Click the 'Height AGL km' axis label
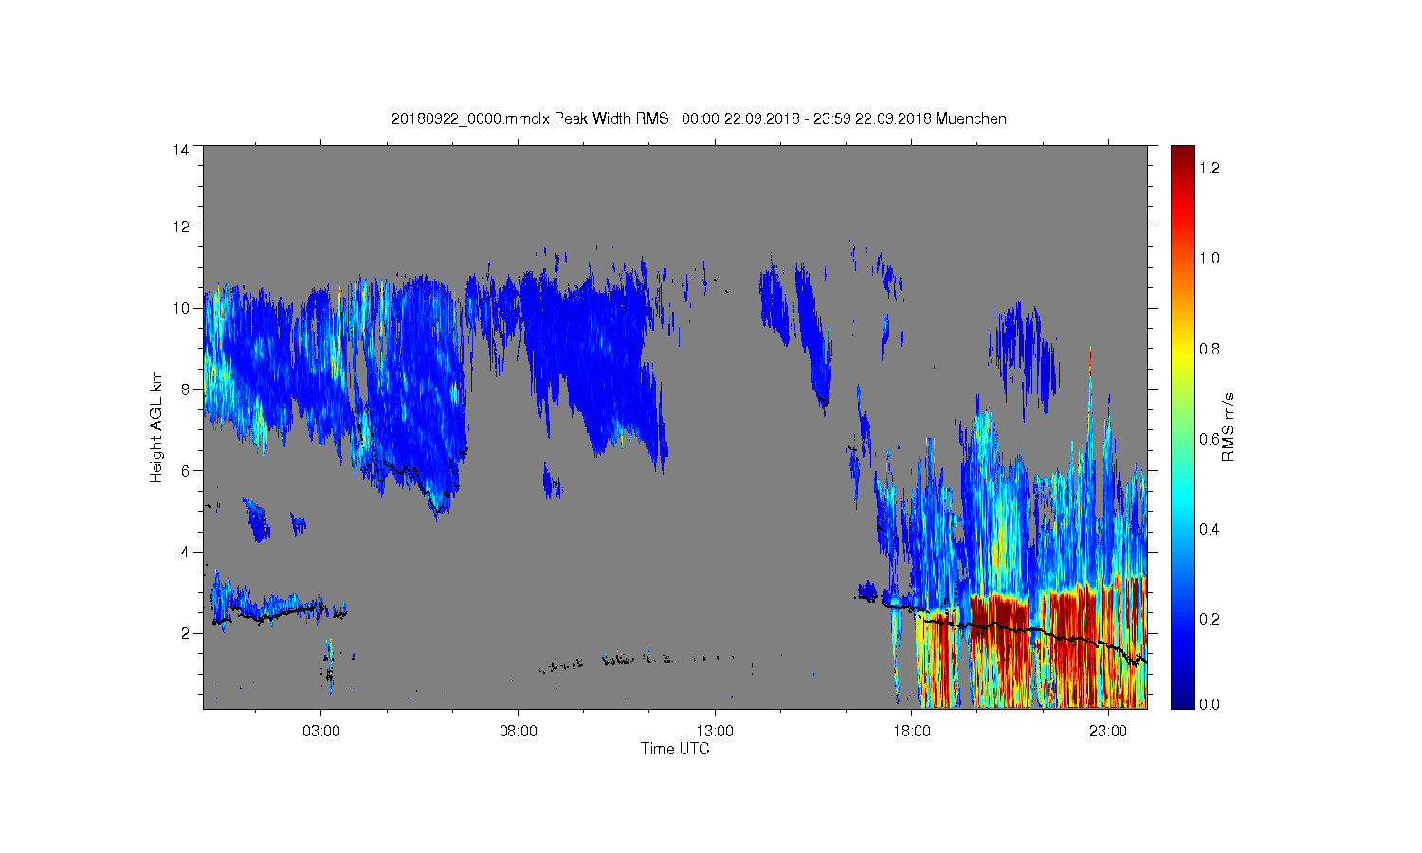This screenshot has height=853, width=1422. [x=156, y=426]
